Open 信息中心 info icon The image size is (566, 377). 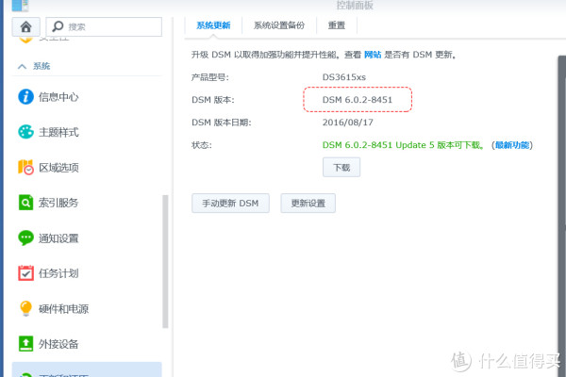[x=25, y=97]
